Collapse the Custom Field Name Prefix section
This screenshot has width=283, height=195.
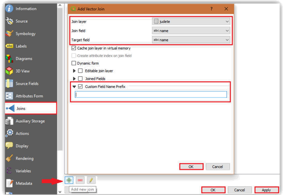pyautogui.click(x=74, y=87)
